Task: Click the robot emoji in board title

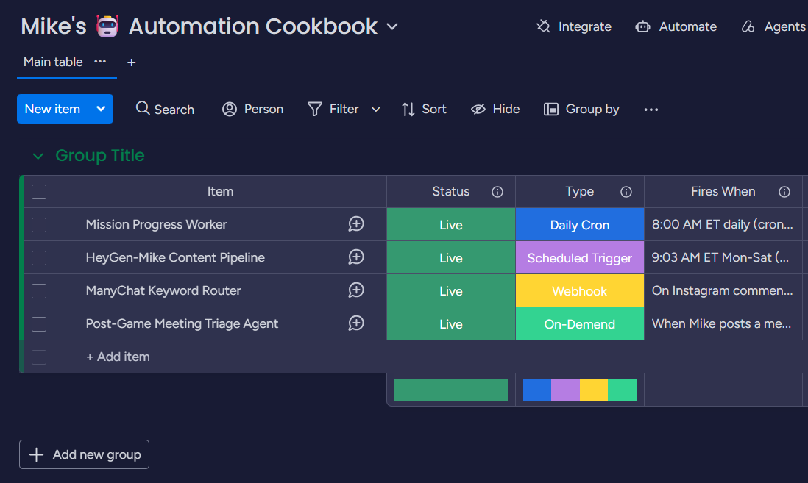Action: tap(107, 26)
